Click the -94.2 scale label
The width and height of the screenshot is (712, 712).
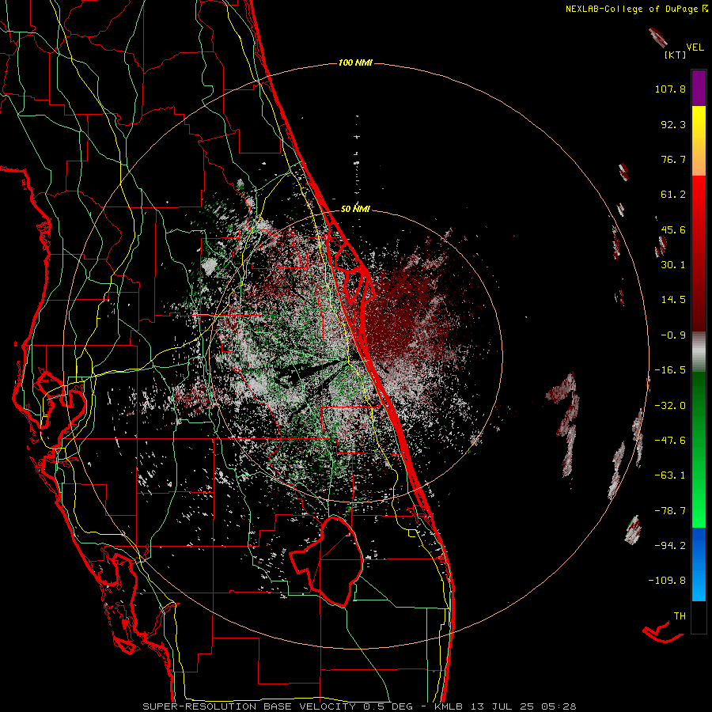coord(670,545)
